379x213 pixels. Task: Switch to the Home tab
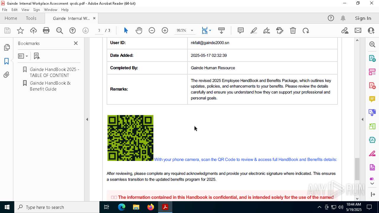[x=11, y=18]
